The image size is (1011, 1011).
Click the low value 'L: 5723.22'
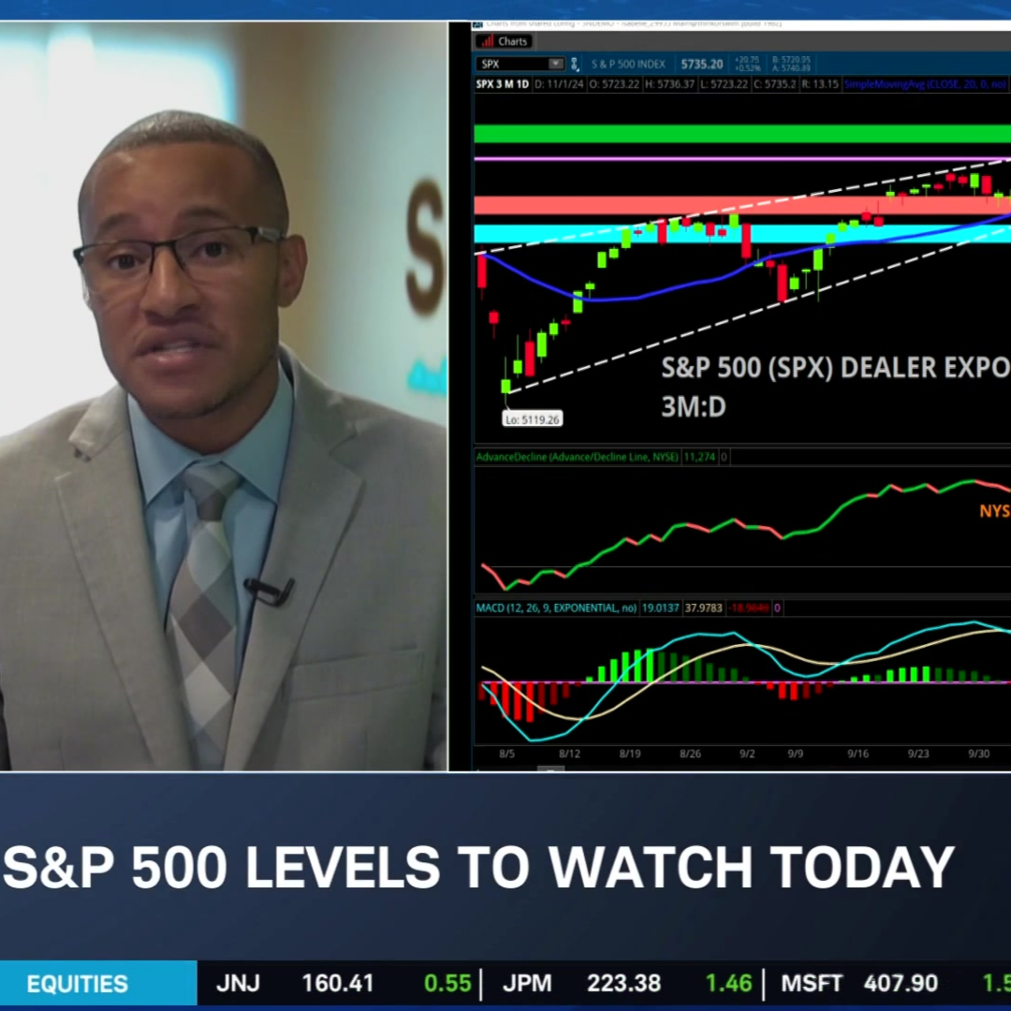coord(724,84)
